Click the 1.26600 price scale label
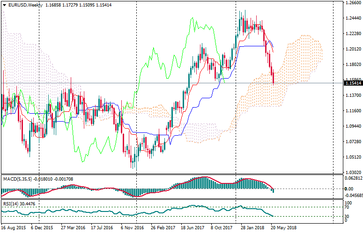 (352, 3)
